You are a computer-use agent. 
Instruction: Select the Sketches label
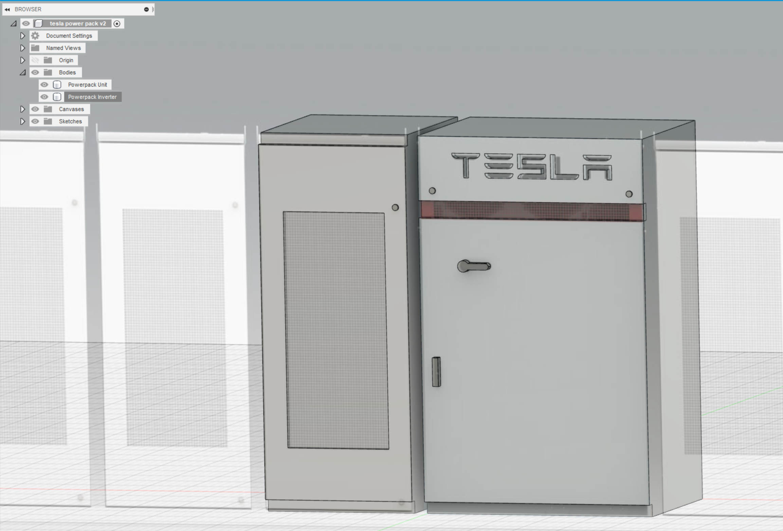pyautogui.click(x=70, y=121)
